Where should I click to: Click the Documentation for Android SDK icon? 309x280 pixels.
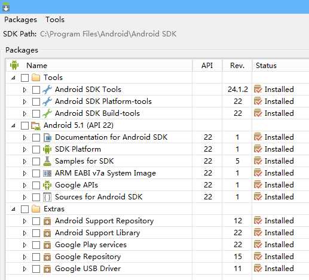[x=47, y=137]
